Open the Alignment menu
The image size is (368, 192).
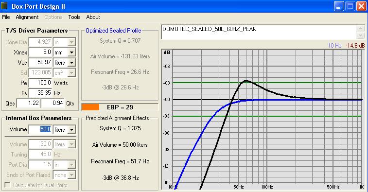tap(27, 17)
